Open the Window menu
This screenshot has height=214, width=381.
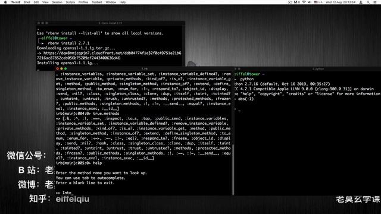tap(111, 2)
